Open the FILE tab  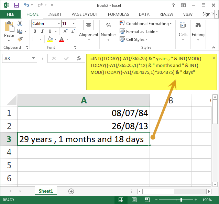(10, 14)
